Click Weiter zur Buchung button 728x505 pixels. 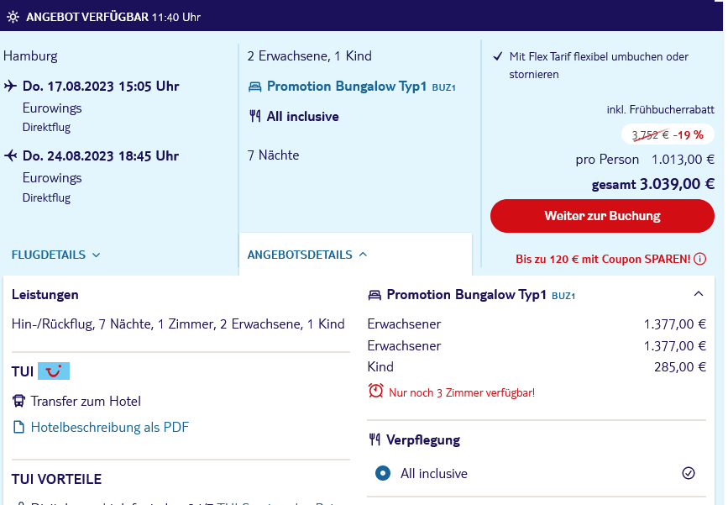(602, 216)
